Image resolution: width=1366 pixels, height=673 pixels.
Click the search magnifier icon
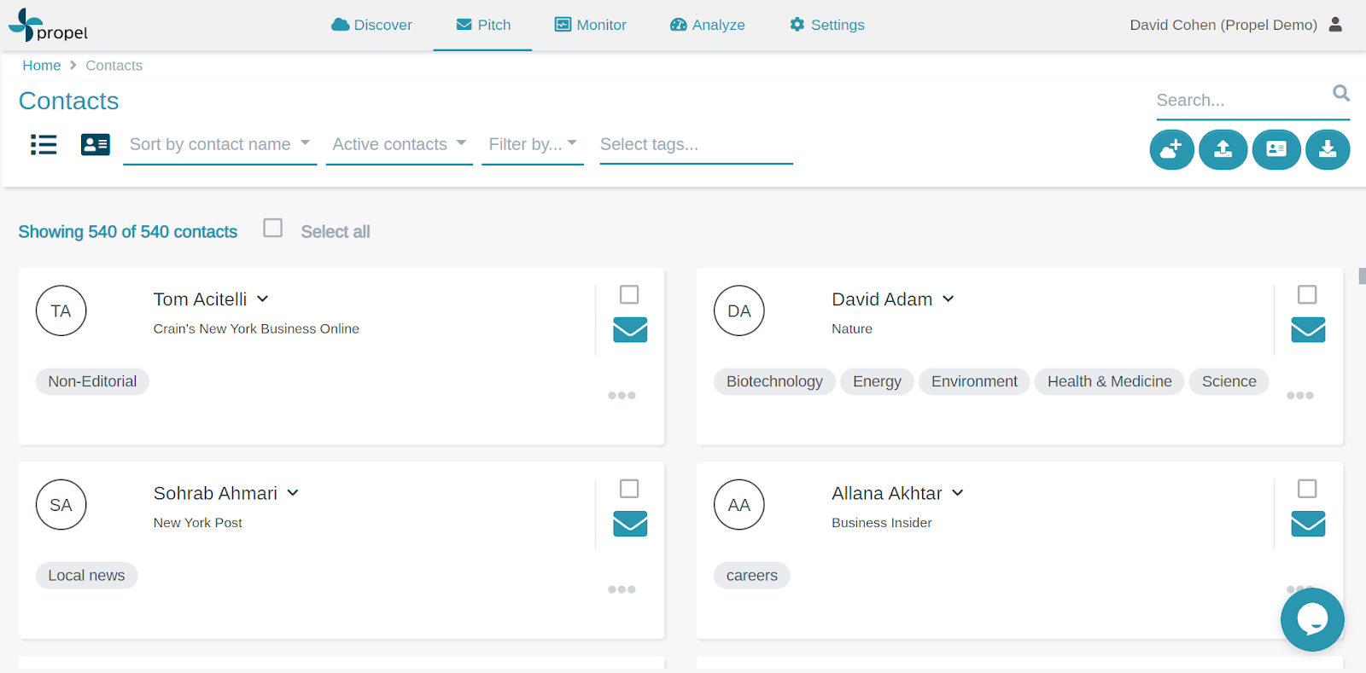point(1341,93)
